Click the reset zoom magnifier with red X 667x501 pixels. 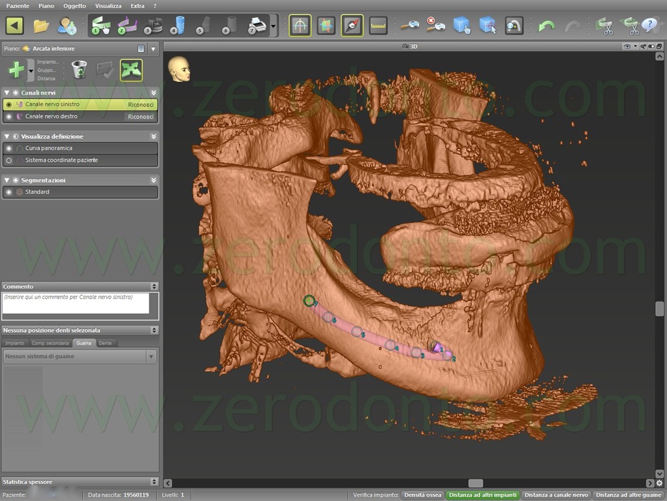tap(435, 25)
